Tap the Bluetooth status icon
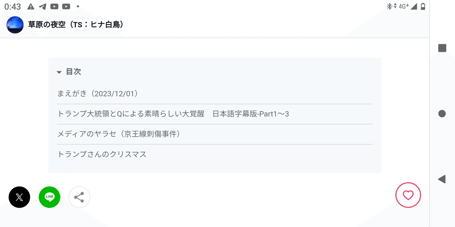Image resolution: width=455 pixels, height=227 pixels. tap(389, 6)
